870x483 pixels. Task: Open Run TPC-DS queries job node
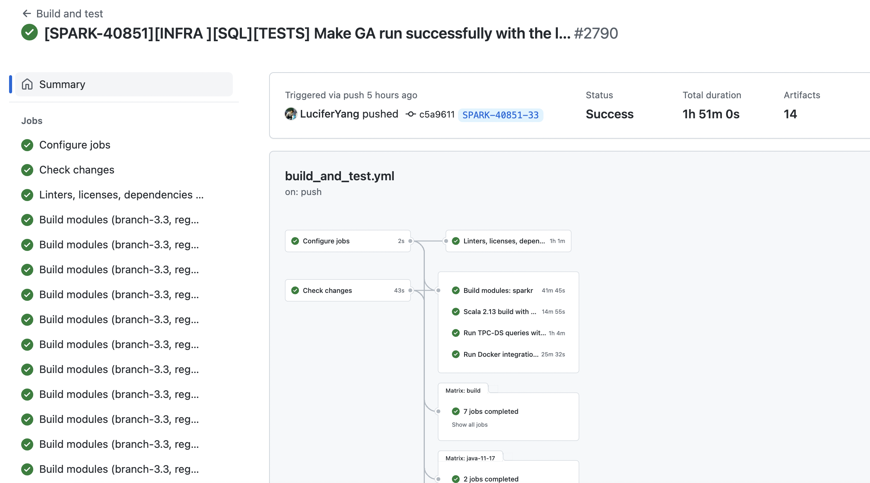point(504,333)
